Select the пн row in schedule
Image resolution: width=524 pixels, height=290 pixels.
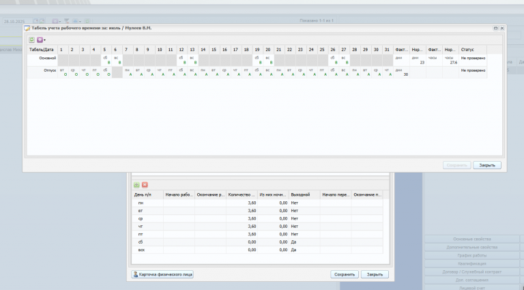coord(257,203)
